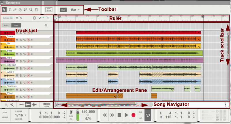Select the Pencil tool in toolbar

pyautogui.click(x=9, y=9)
